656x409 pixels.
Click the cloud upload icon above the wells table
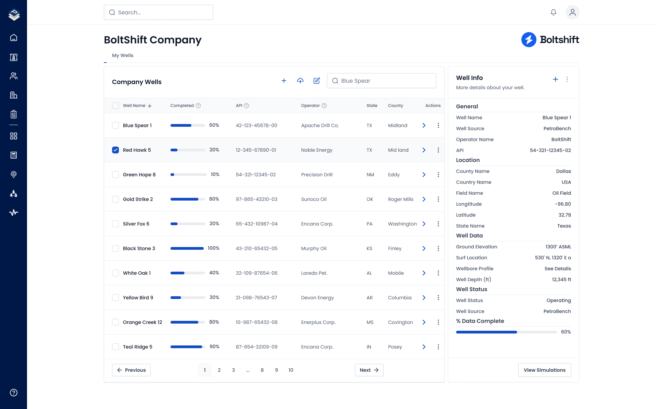[300, 81]
